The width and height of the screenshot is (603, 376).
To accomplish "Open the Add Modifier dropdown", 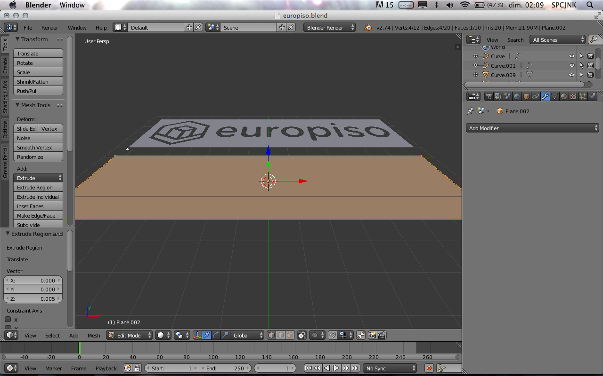I will click(532, 128).
